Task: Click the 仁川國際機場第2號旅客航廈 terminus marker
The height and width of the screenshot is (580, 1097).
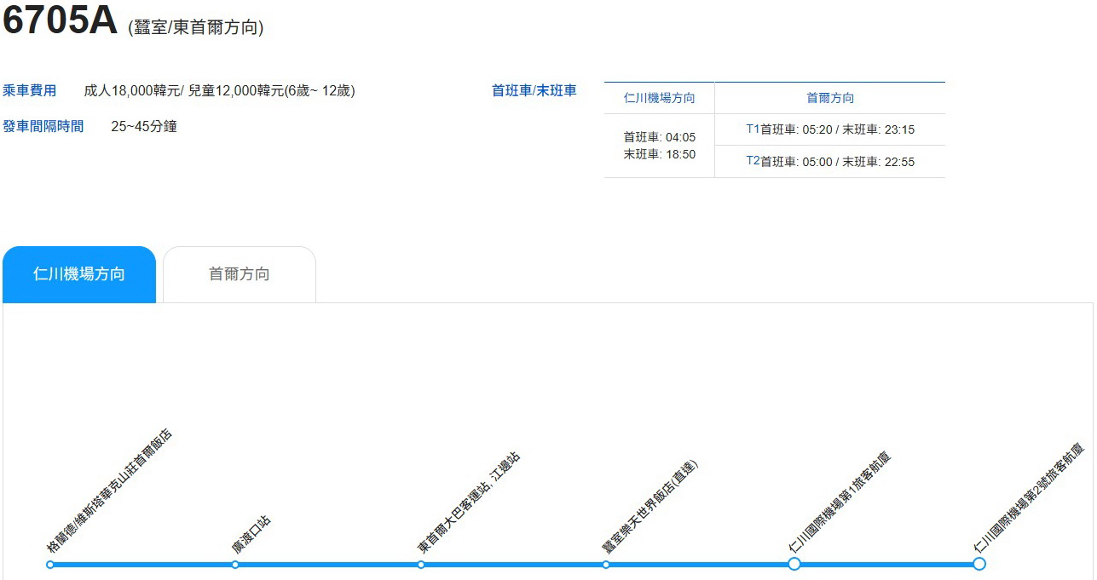Action: 979,563
